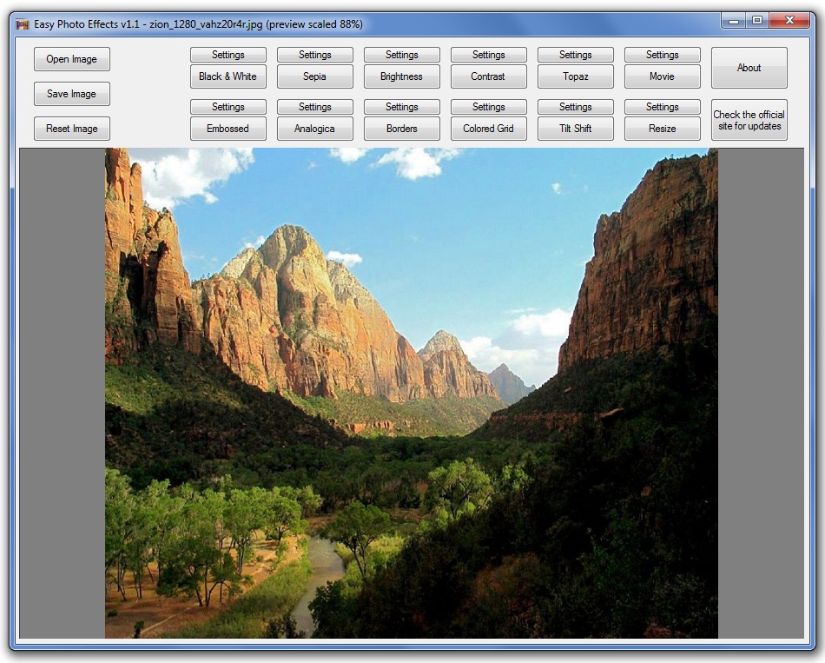Apply the Tilt Shift effect
The height and width of the screenshot is (663, 825).
575,129
